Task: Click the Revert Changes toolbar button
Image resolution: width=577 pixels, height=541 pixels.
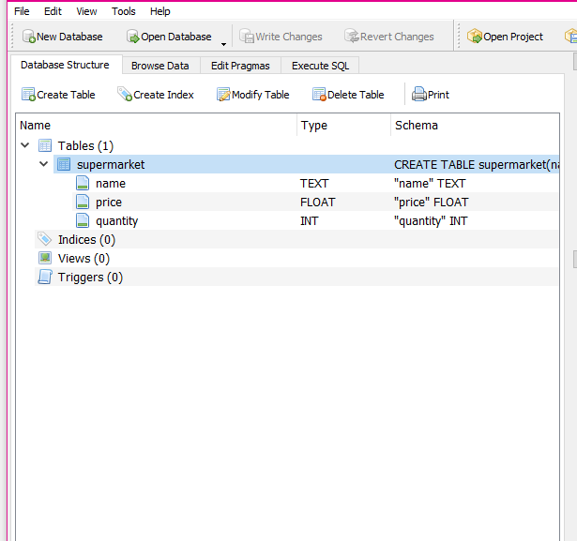Action: tap(389, 37)
